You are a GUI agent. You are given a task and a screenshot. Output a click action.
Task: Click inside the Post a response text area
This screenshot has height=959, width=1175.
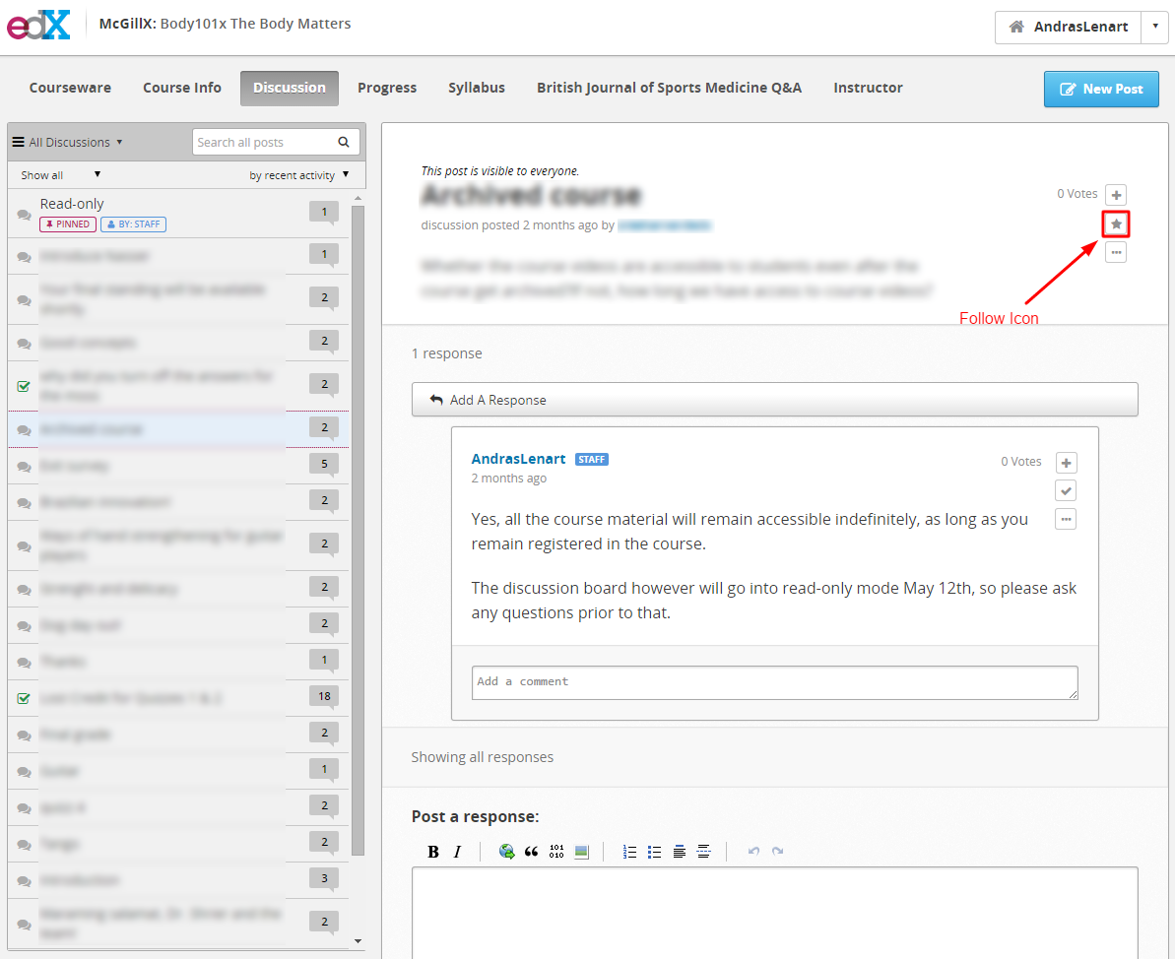click(x=774, y=913)
